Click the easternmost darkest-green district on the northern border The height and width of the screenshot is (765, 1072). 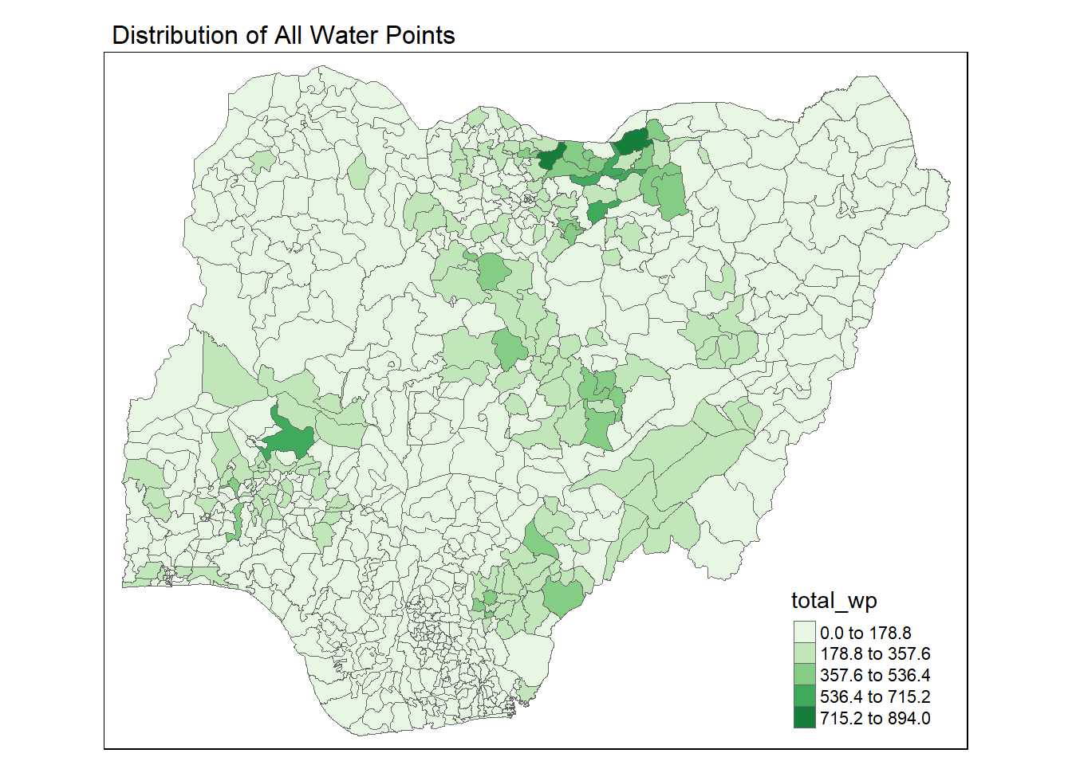(x=631, y=141)
